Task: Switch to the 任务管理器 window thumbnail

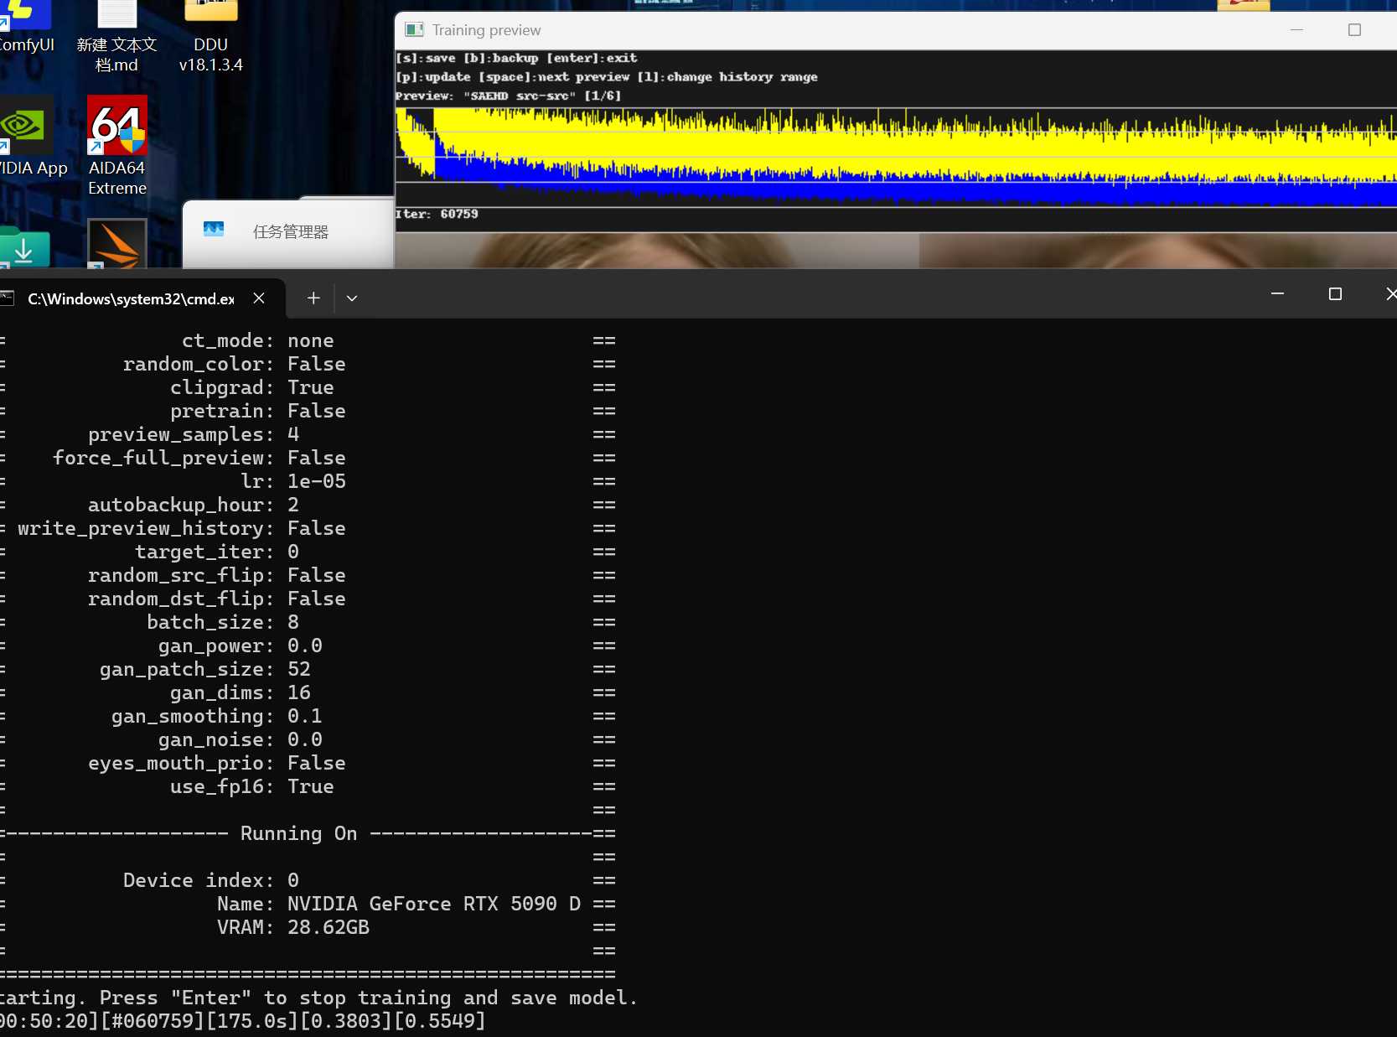Action: (289, 232)
